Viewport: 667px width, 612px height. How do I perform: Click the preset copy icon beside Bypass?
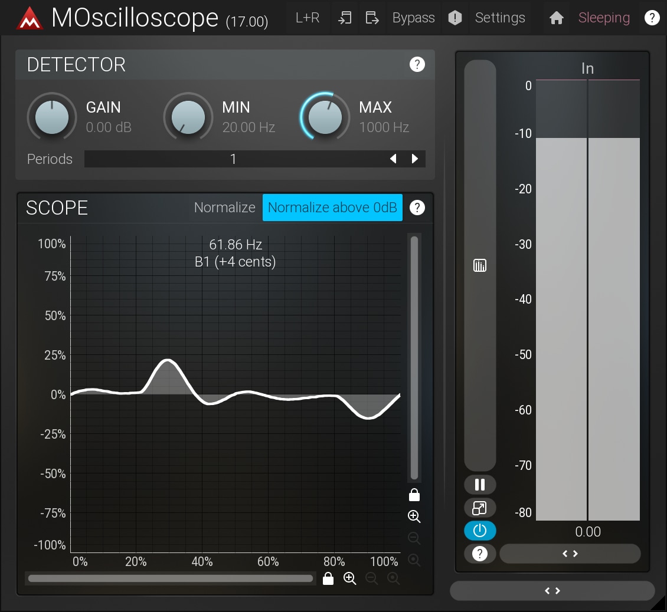372,18
